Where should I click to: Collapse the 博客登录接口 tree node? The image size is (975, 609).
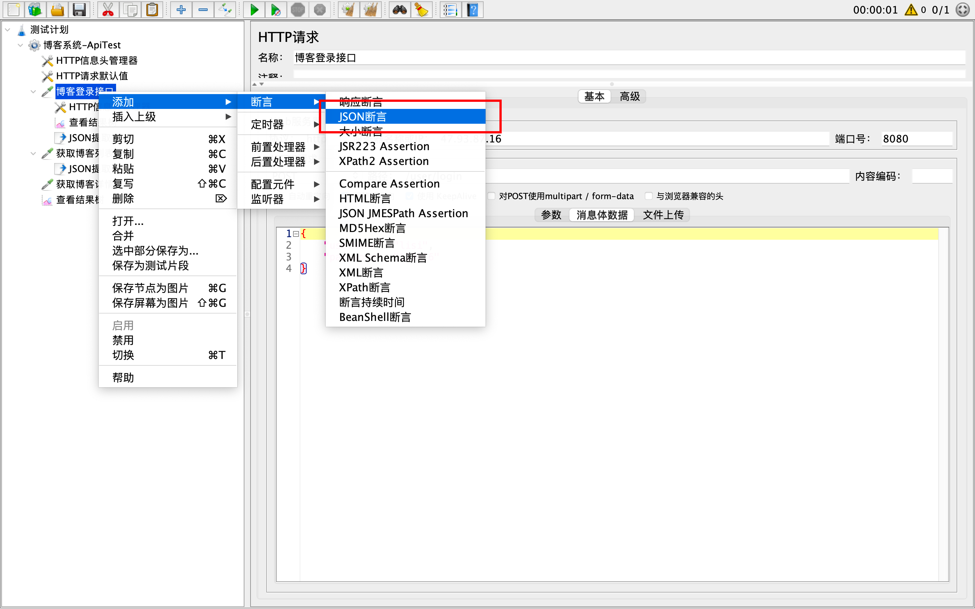(x=34, y=92)
